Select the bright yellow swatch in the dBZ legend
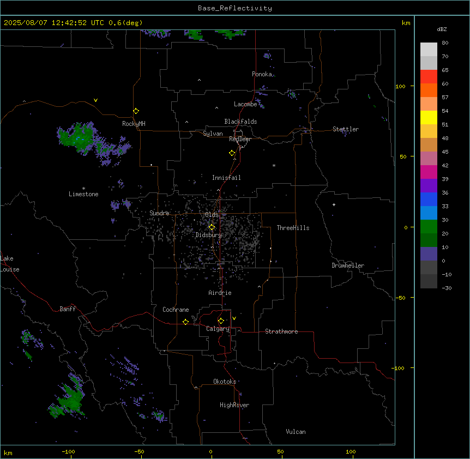The height and width of the screenshot is (459, 470). [429, 117]
